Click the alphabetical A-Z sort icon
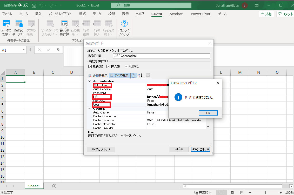 [x=140, y=76]
